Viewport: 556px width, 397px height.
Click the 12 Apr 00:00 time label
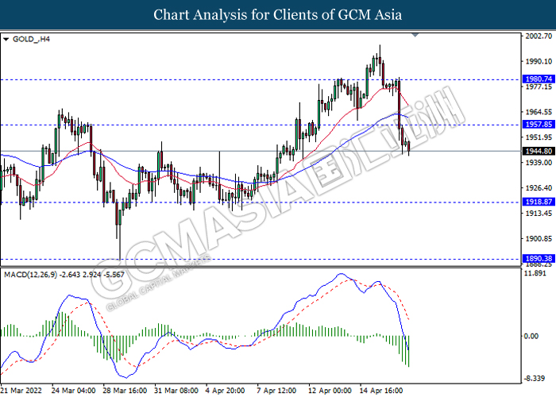330,391
